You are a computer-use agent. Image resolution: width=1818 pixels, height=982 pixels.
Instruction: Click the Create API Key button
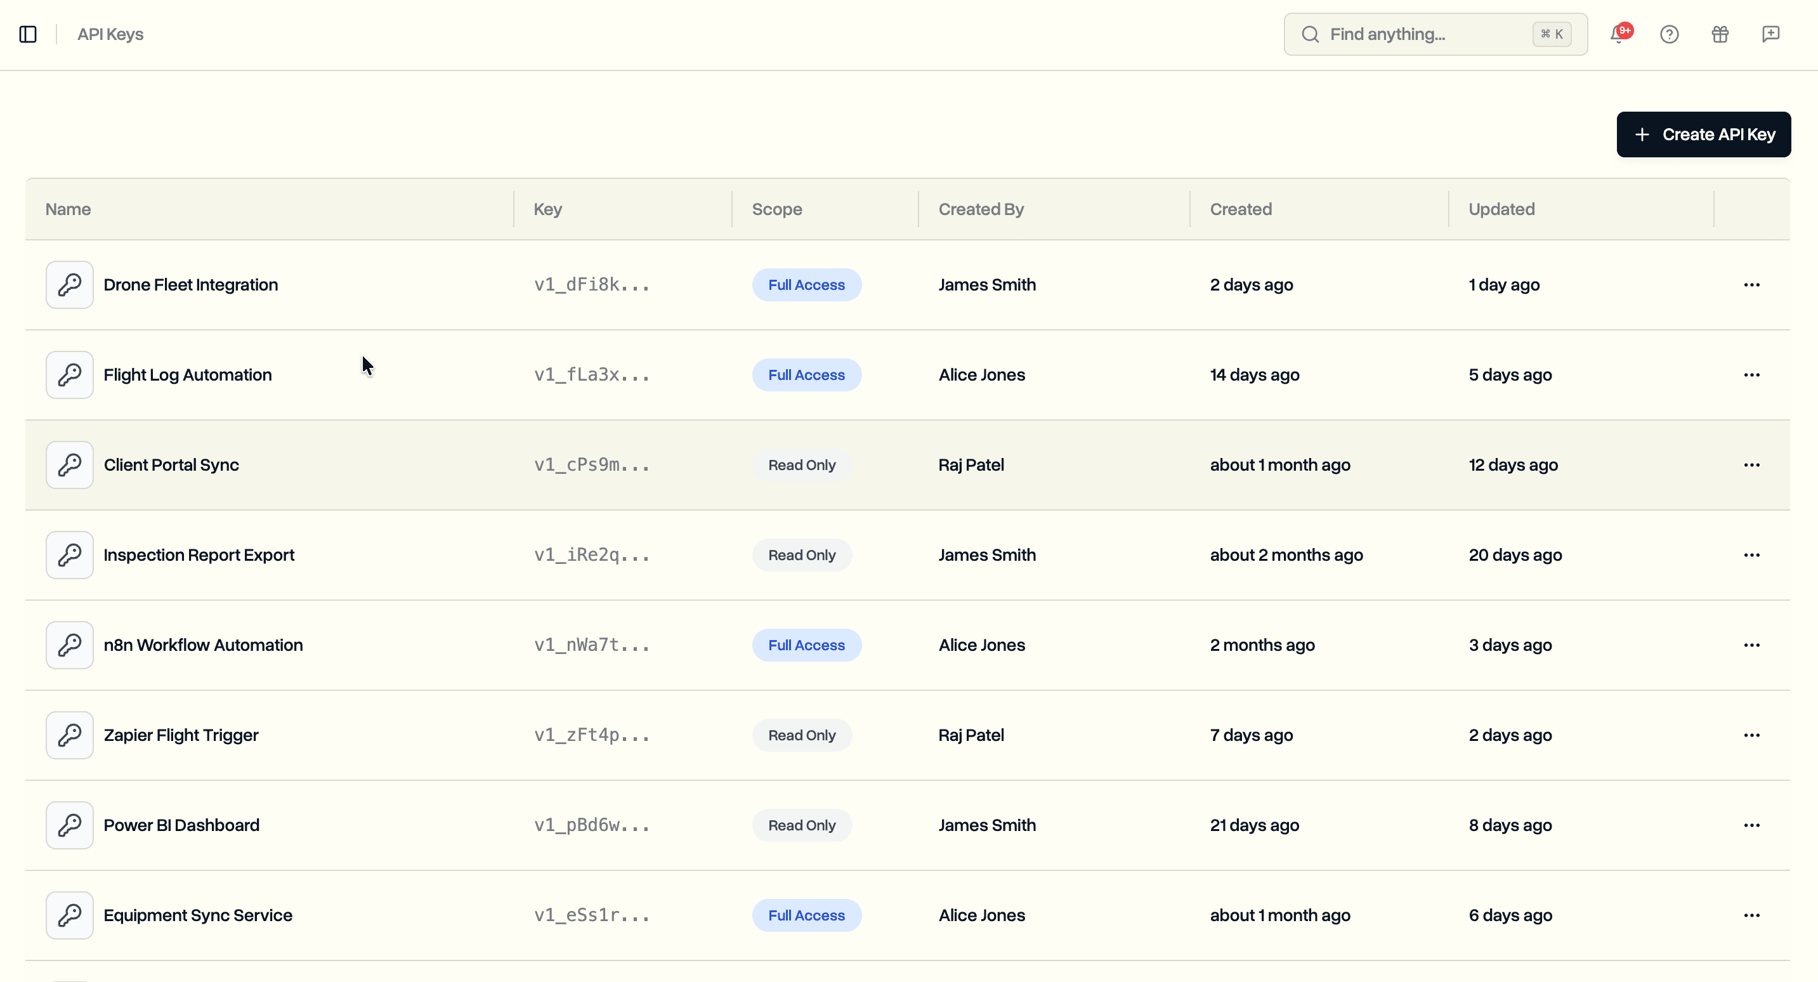[1704, 134]
